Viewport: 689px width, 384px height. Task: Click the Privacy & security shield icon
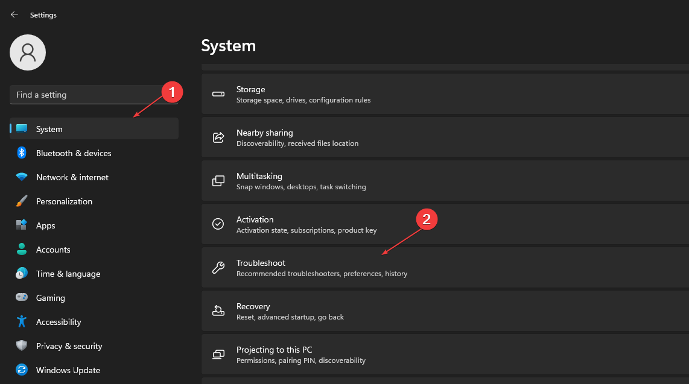(x=22, y=346)
